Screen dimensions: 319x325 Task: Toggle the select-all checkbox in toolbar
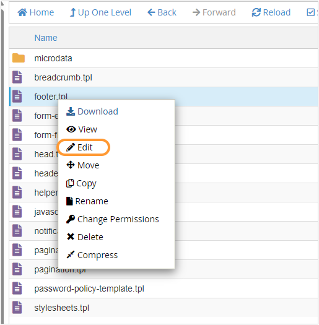[310, 12]
